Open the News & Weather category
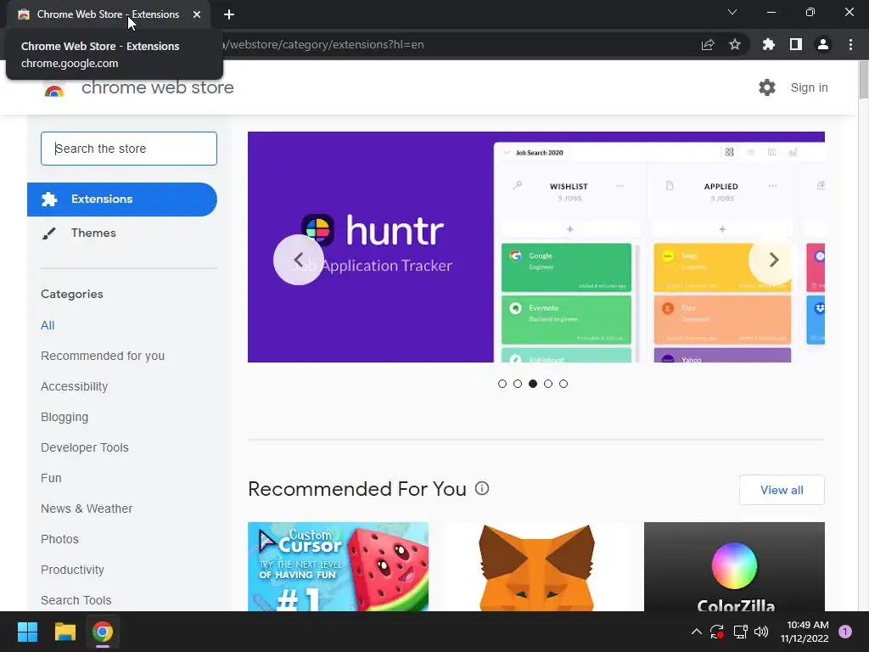 pyautogui.click(x=87, y=509)
